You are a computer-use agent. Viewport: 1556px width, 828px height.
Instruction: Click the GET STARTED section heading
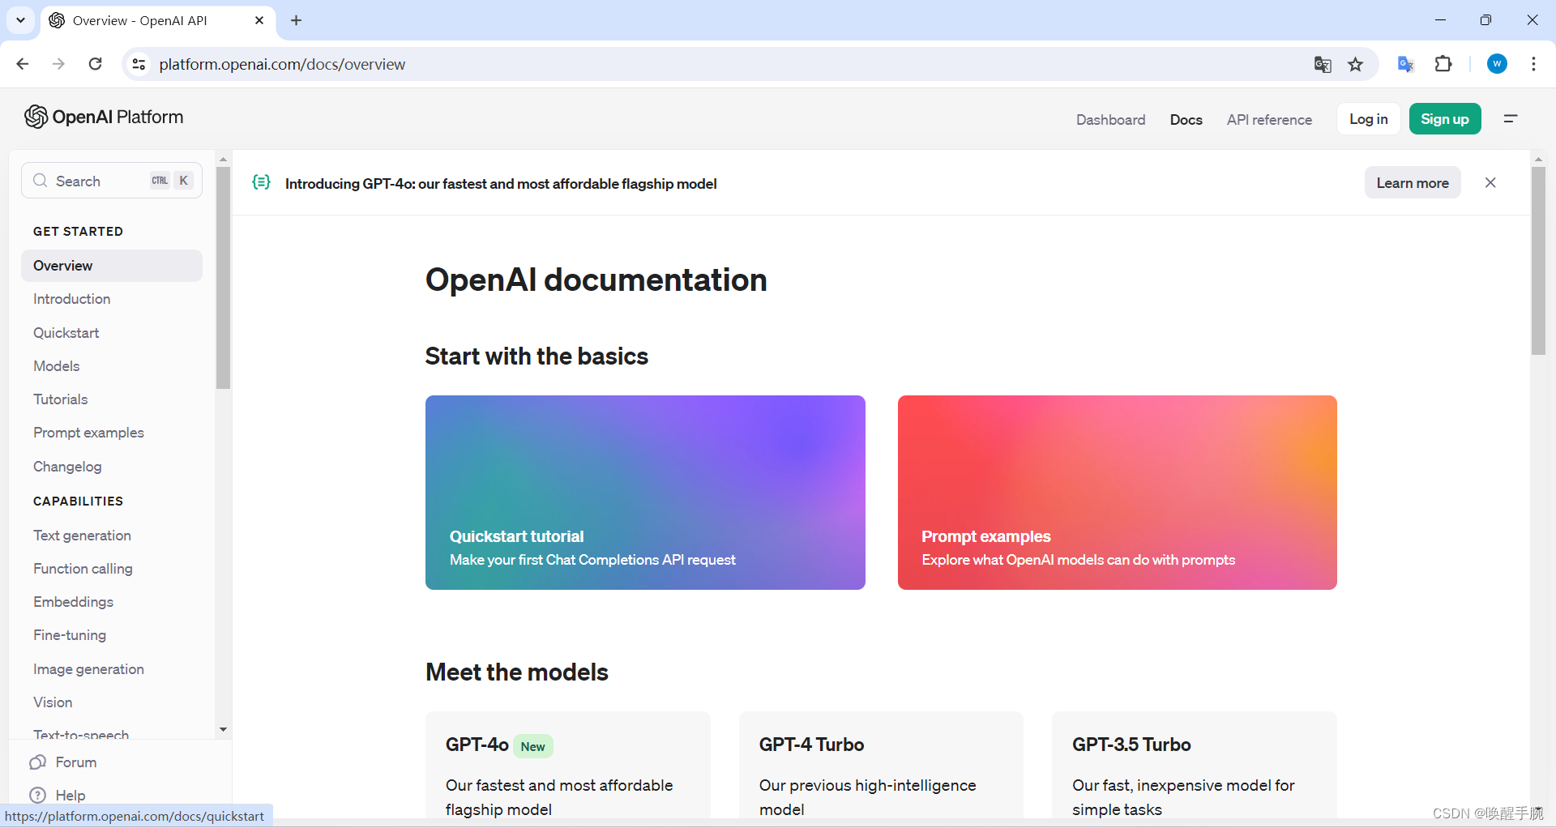coord(78,232)
